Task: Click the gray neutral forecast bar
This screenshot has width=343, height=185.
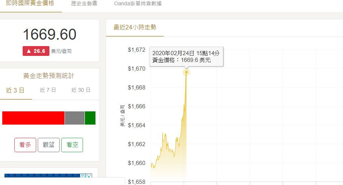Action: (x=75, y=118)
